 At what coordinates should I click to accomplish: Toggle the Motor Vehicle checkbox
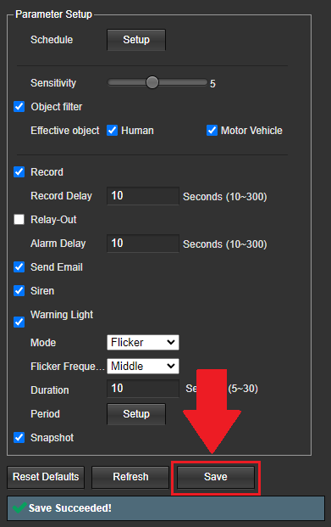[212, 131]
